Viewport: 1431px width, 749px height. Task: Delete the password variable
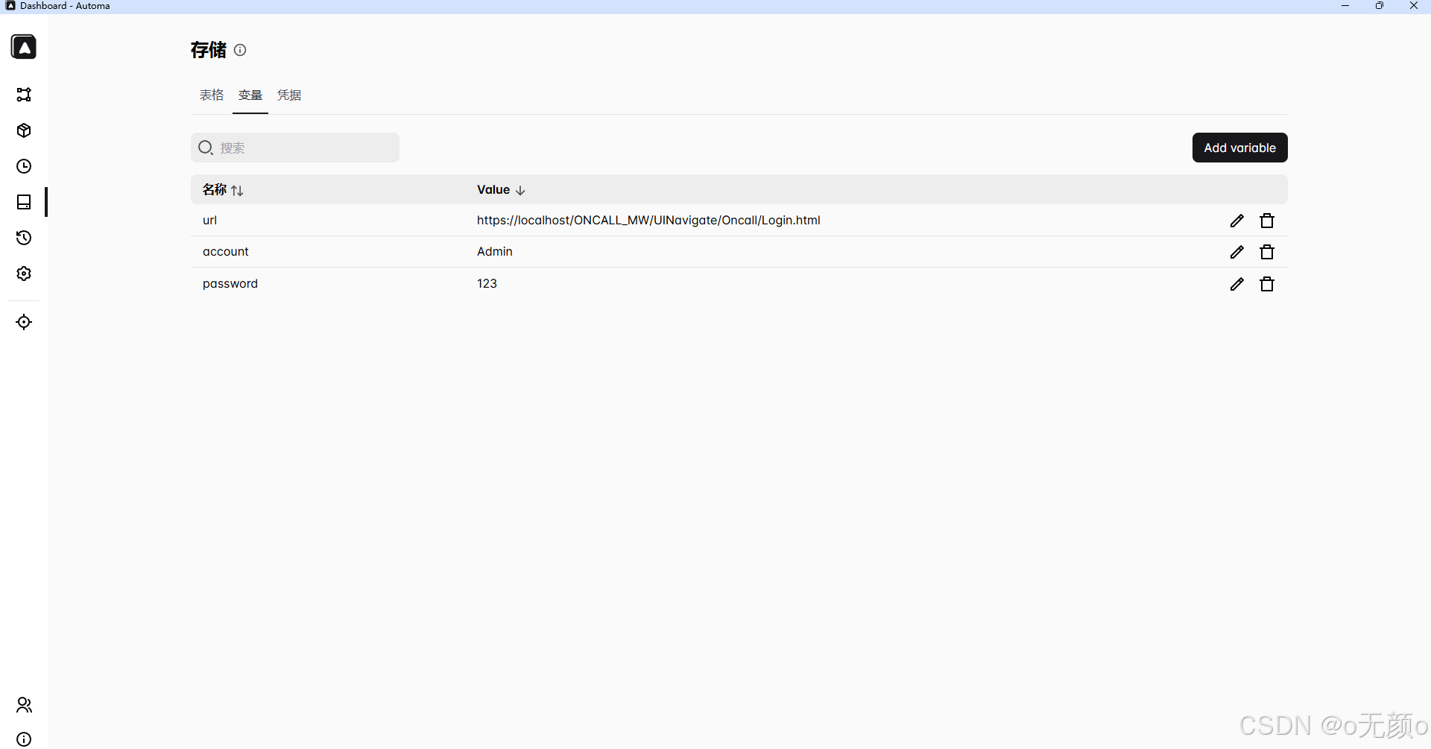point(1267,284)
